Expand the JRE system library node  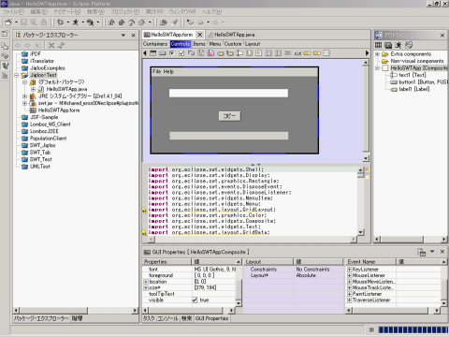[x=24, y=96]
